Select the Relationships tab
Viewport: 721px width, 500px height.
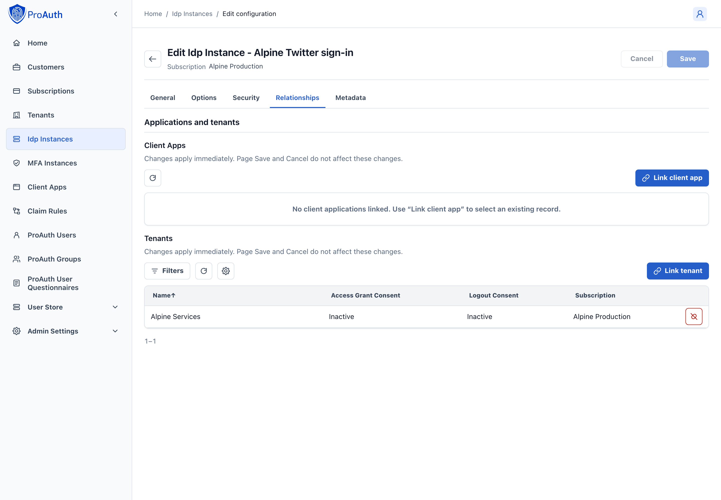pos(297,98)
